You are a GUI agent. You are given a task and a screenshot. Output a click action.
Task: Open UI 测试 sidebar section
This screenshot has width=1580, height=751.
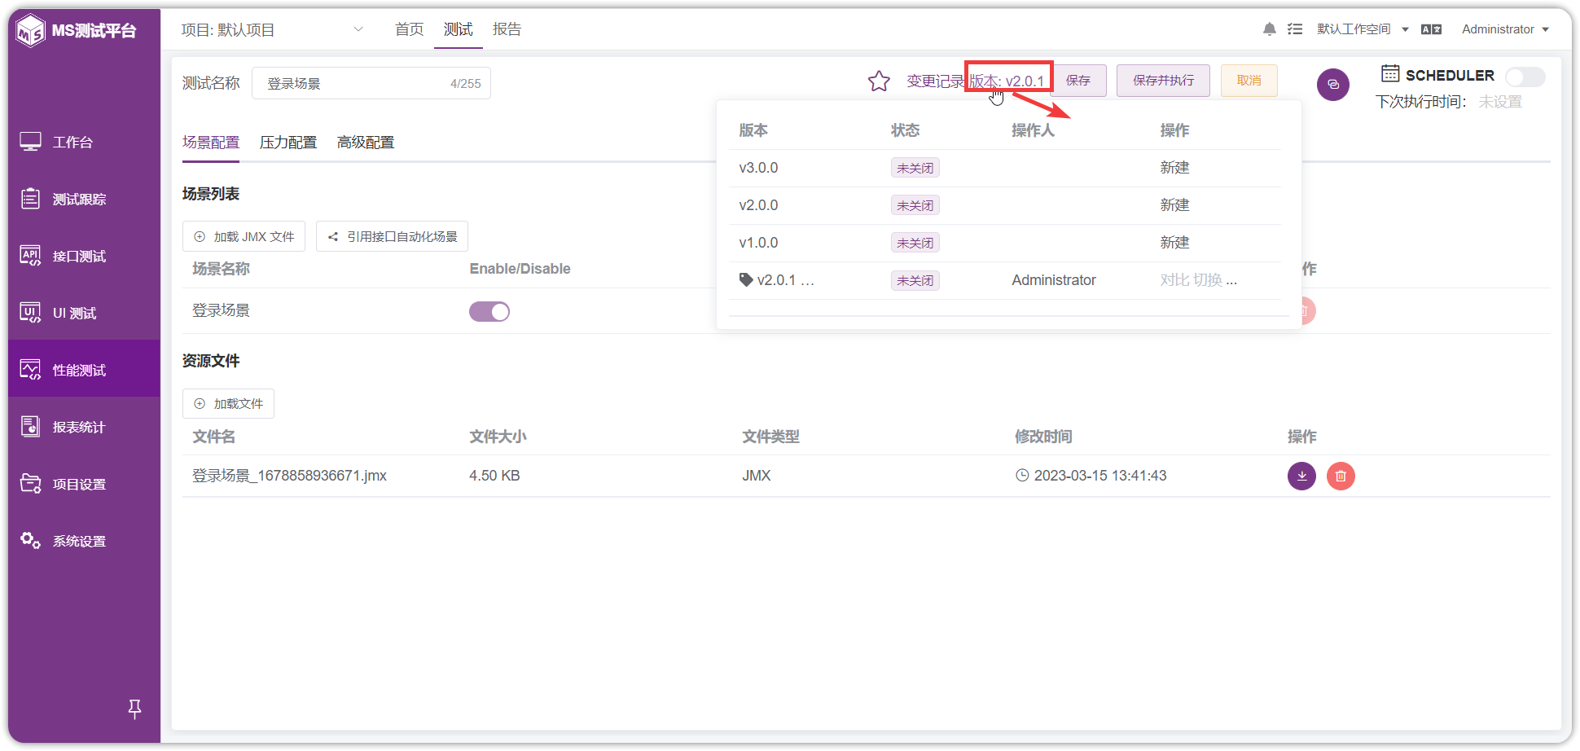pyautogui.click(x=84, y=313)
